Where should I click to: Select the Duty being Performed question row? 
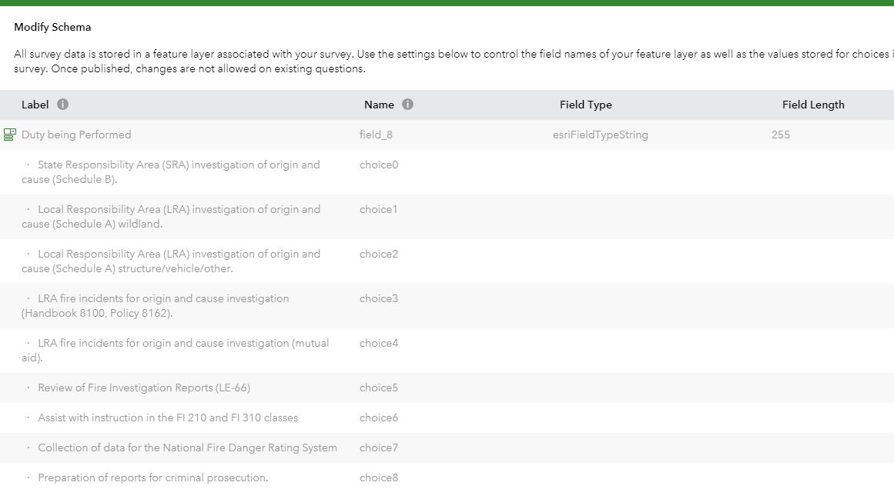pyautogui.click(x=76, y=135)
